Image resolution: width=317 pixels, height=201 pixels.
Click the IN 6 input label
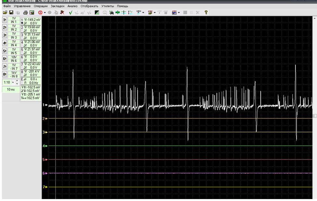point(14,61)
